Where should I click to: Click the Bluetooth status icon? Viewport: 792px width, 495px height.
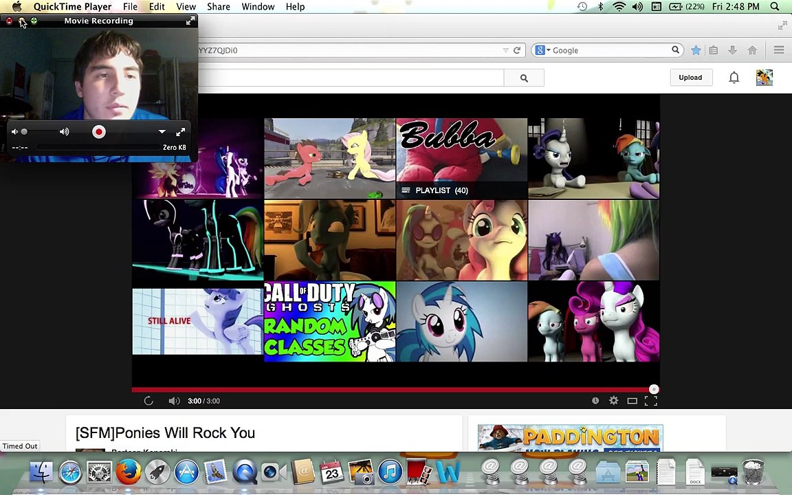[x=601, y=7]
